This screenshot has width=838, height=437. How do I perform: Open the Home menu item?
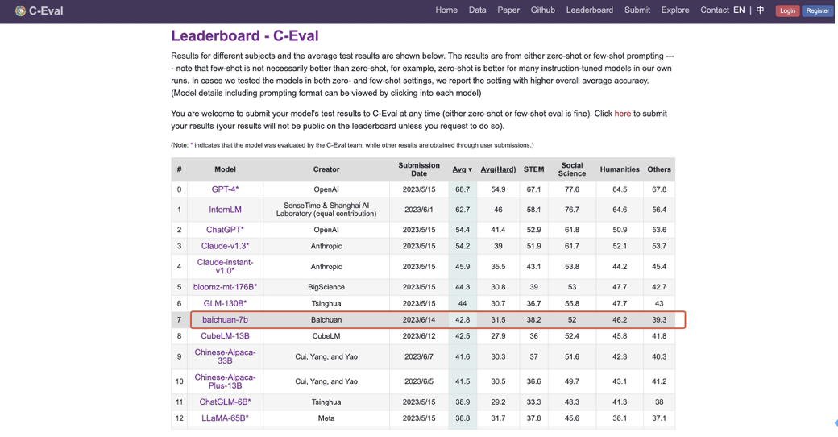click(x=446, y=10)
